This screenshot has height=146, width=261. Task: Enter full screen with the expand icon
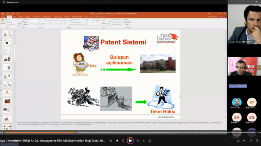[x=251, y=141]
